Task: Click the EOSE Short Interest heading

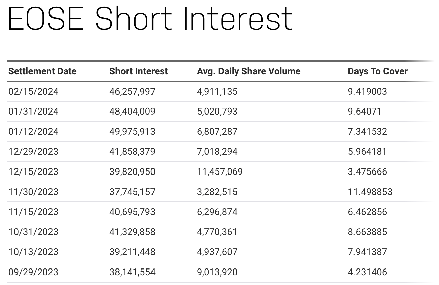Action: [x=150, y=19]
